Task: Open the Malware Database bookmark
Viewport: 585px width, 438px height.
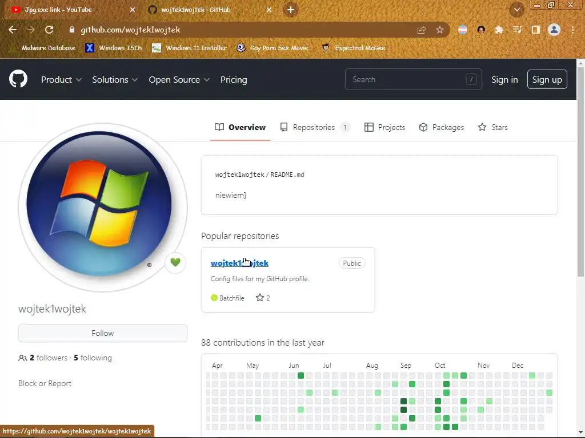Action: [44, 48]
